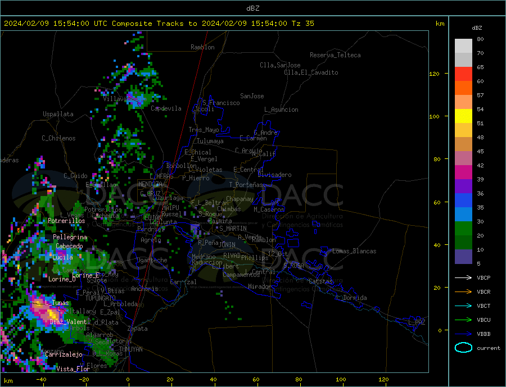Click the 'Tres_Mayo' map label
The image size is (506, 387).
[204, 130]
